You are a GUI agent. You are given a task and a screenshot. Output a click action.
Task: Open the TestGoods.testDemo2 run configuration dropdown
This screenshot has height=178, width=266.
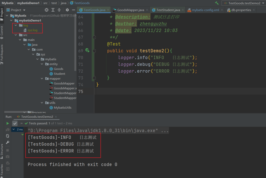coord(244,3)
